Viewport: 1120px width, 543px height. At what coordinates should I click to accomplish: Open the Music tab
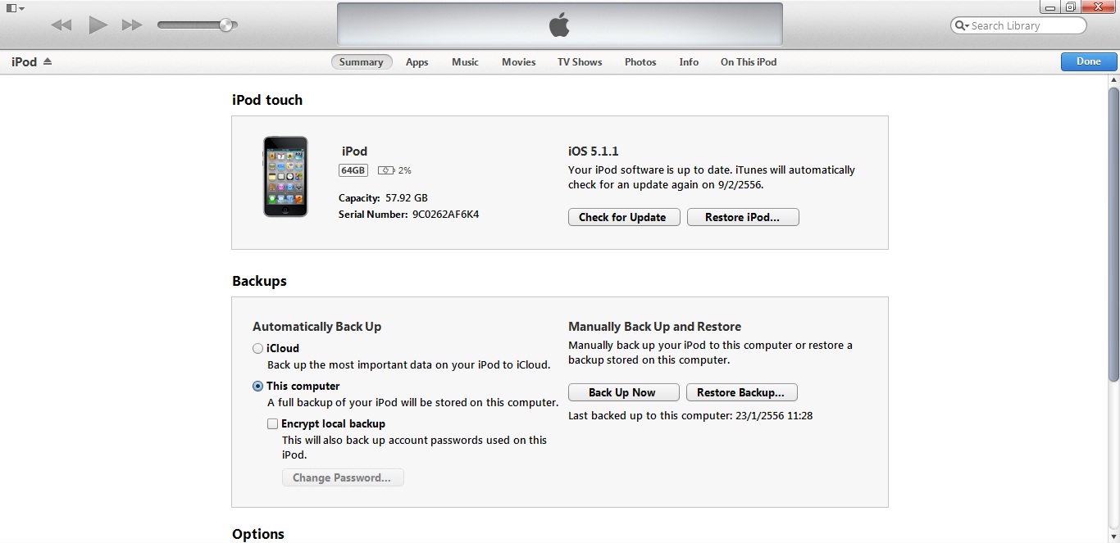[465, 62]
